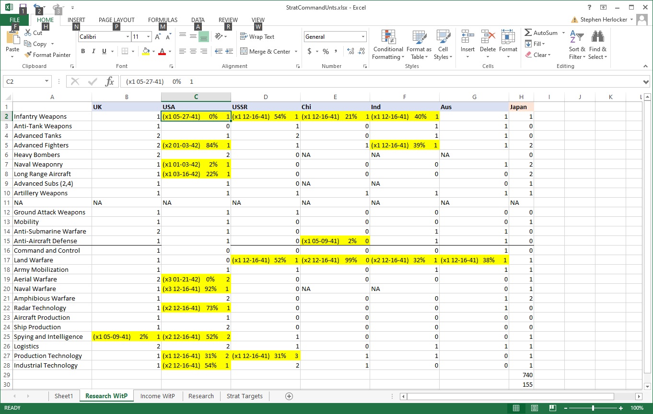Image resolution: width=653 pixels, height=414 pixels.
Task: Open the Borders dropdown arrow
Action: (x=133, y=52)
